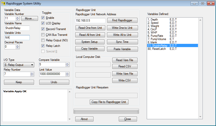
Task: Maximize the Rapidlogger System Utility window
Action: coord(202,4)
